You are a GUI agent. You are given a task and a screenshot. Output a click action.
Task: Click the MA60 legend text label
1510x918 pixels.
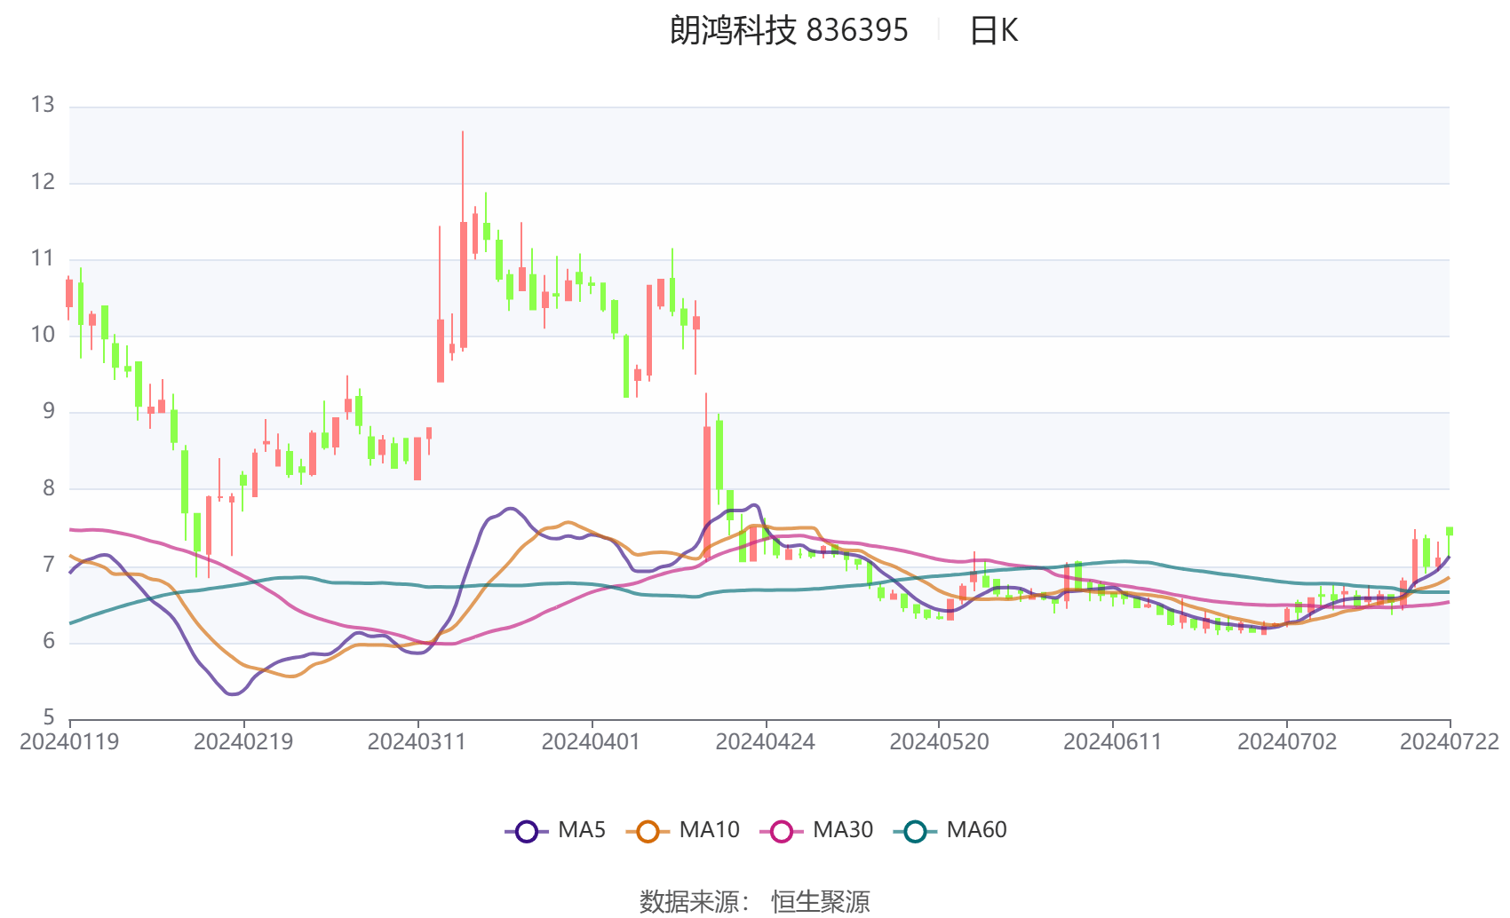pyautogui.click(x=977, y=831)
